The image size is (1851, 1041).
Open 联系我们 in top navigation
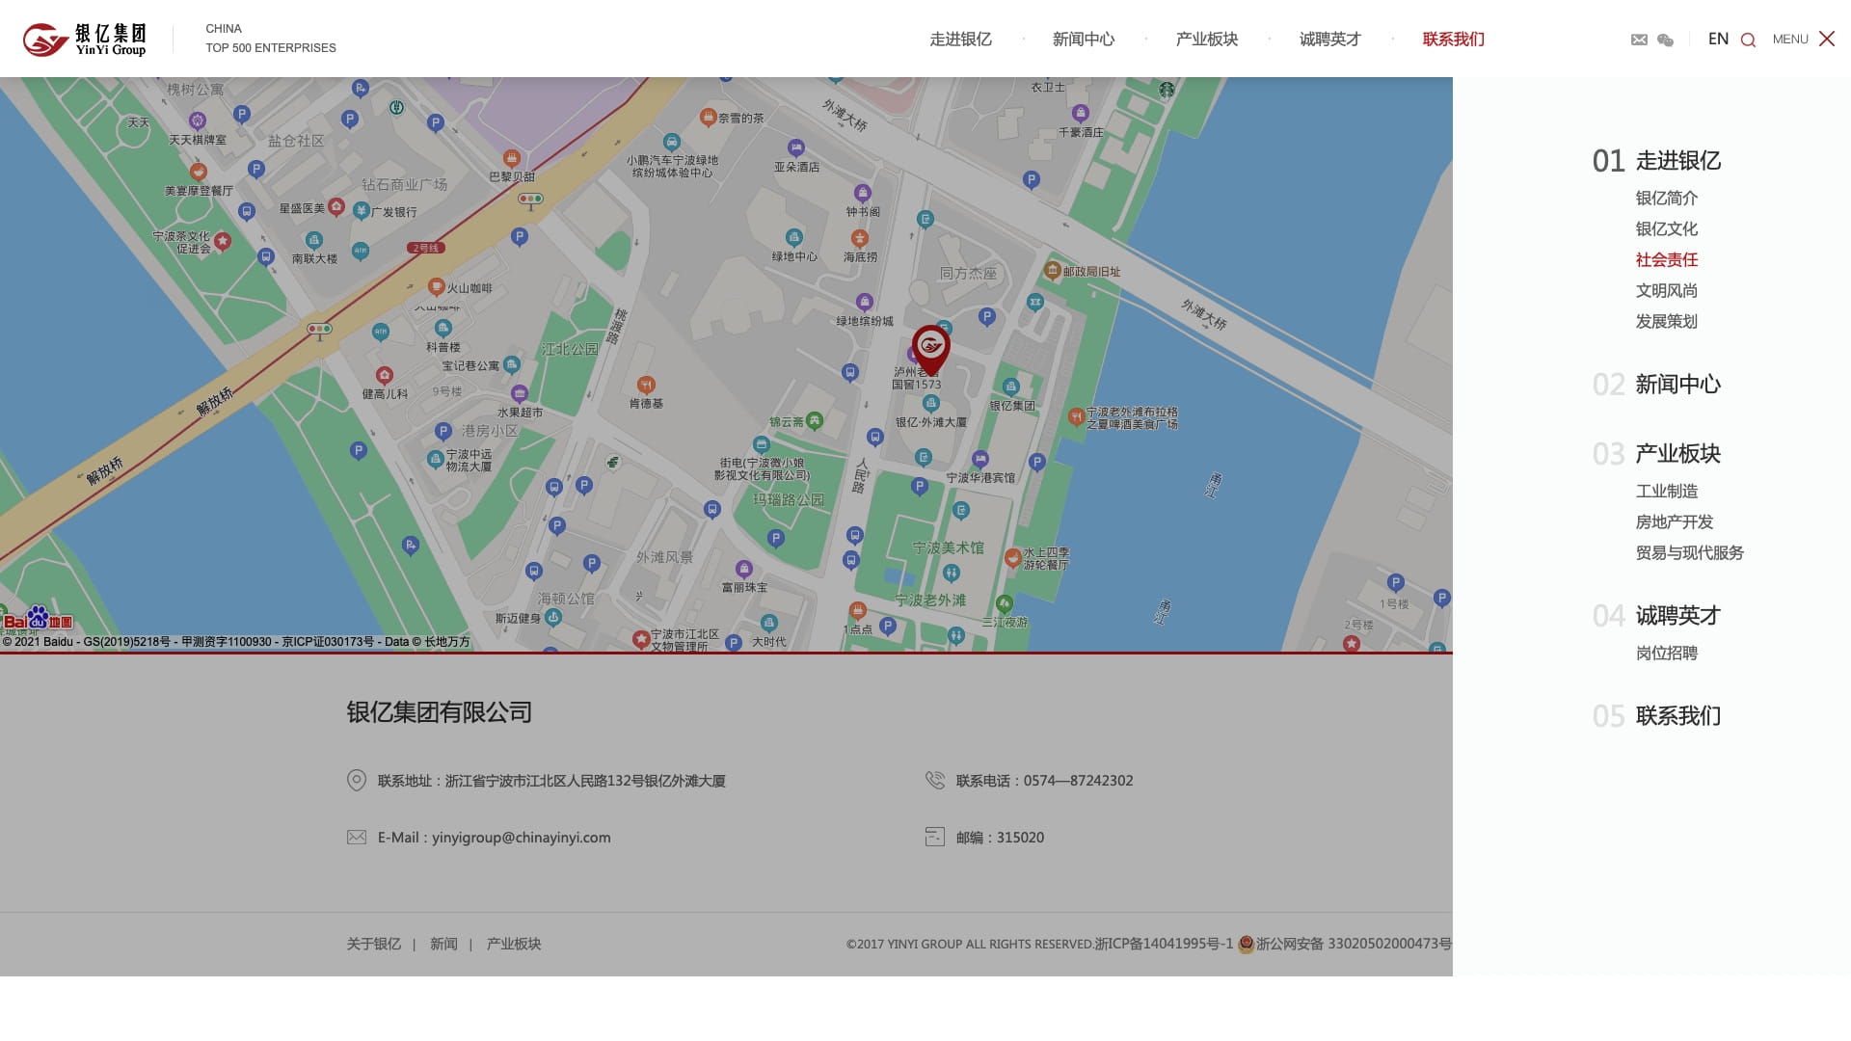point(1454,40)
